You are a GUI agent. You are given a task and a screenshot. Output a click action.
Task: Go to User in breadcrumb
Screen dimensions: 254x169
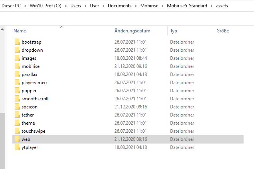pyautogui.click(x=94, y=6)
